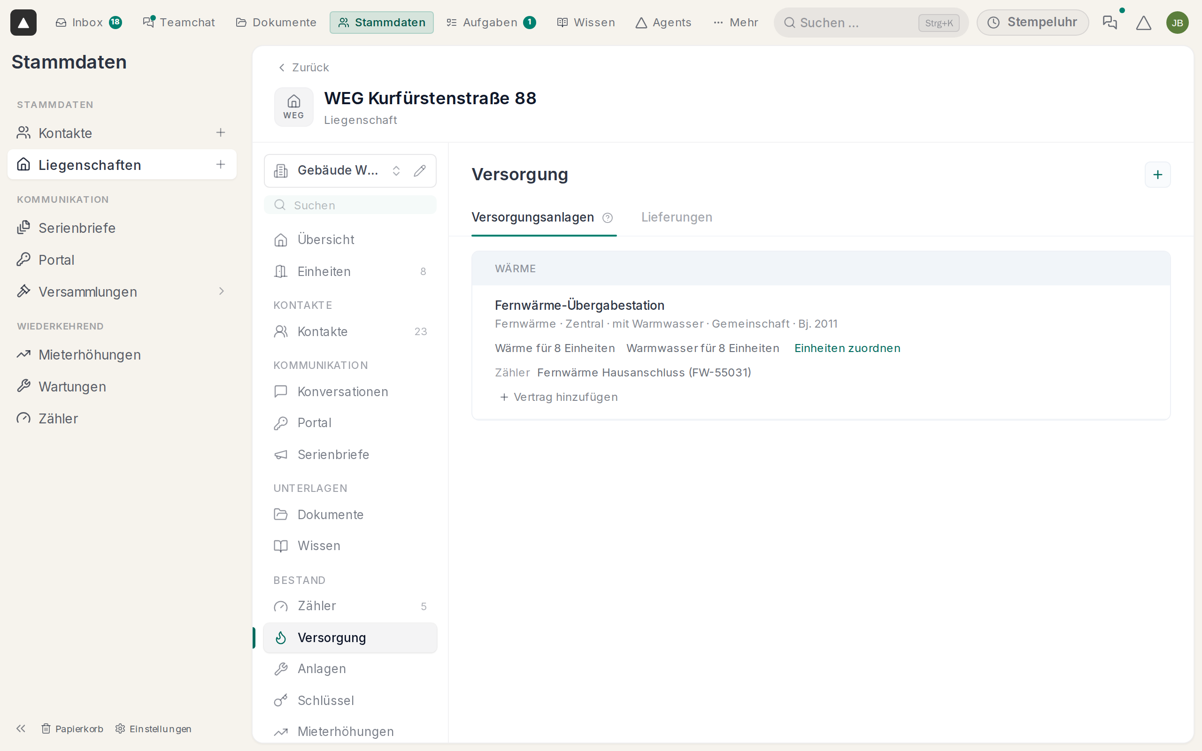Open Agents in top navigation
This screenshot has height=751, width=1202.
coord(663,23)
